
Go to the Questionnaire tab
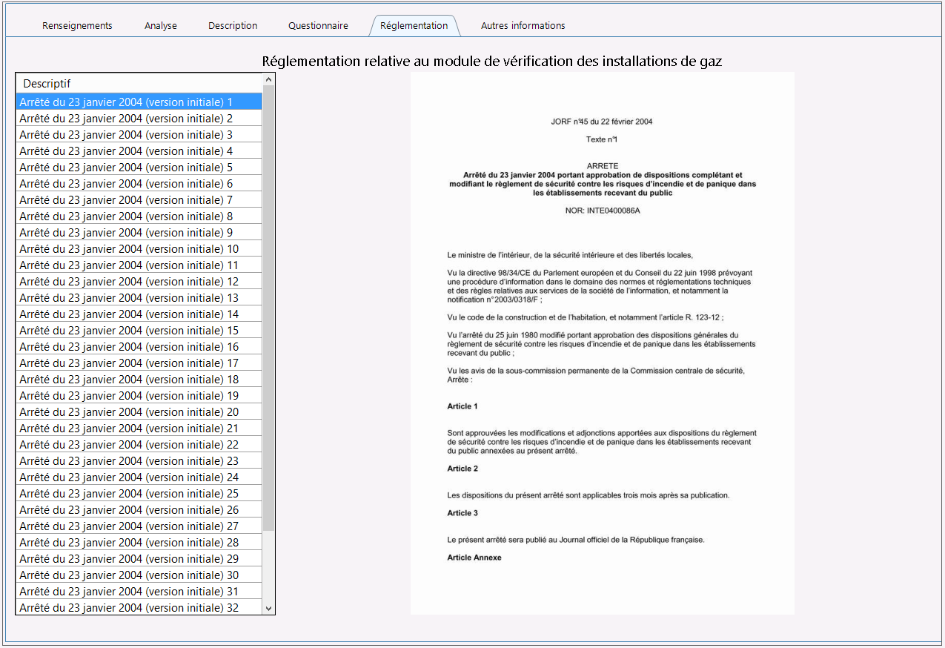pos(318,25)
